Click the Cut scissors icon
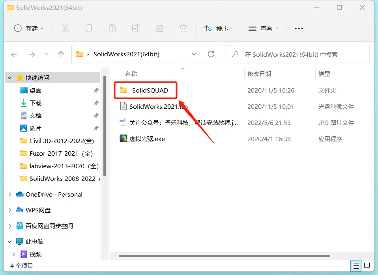This screenshot has width=378, height=275. (x=65, y=28)
